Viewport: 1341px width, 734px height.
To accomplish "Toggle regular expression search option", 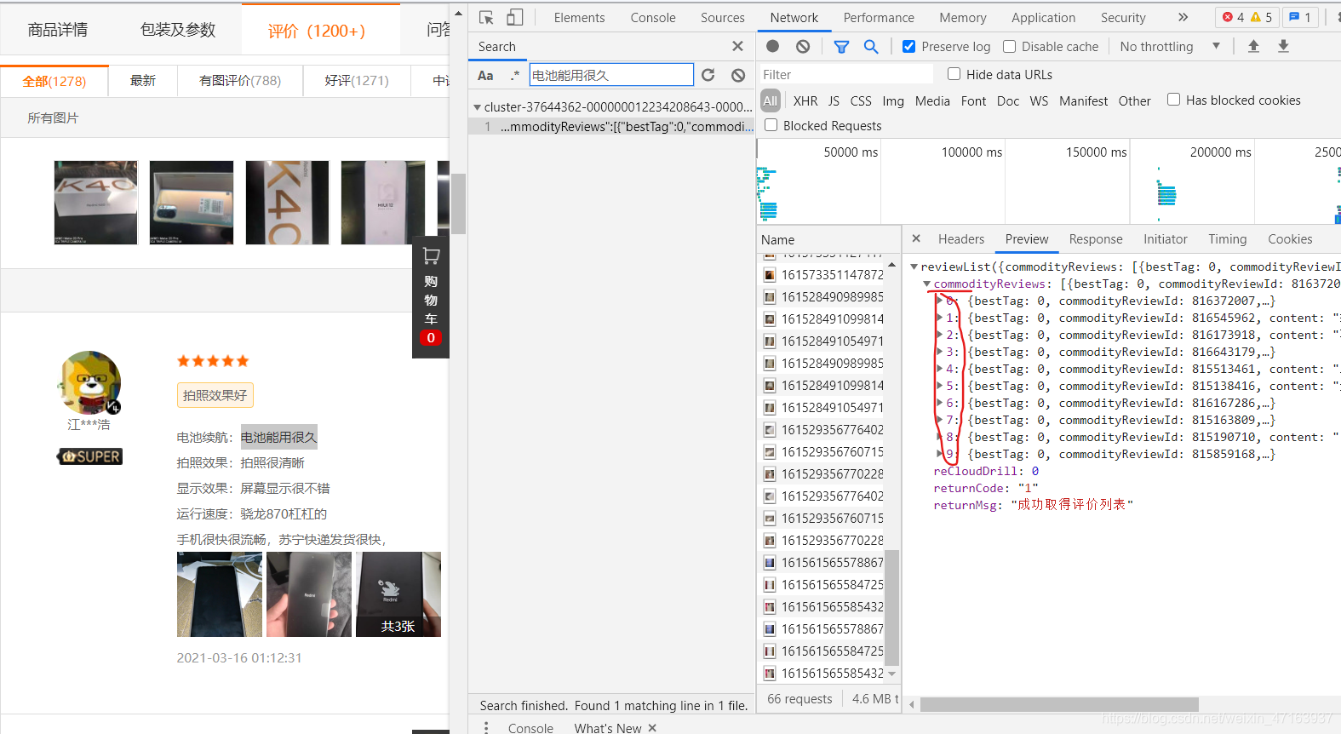I will click(x=514, y=76).
